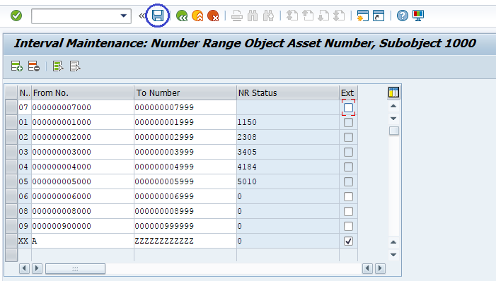
Task: Click the From No. column header
Action: [83, 92]
